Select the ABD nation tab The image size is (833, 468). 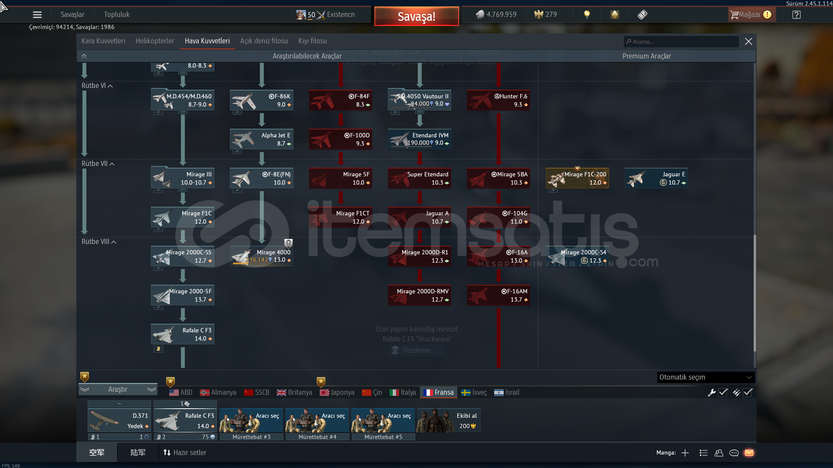click(181, 393)
